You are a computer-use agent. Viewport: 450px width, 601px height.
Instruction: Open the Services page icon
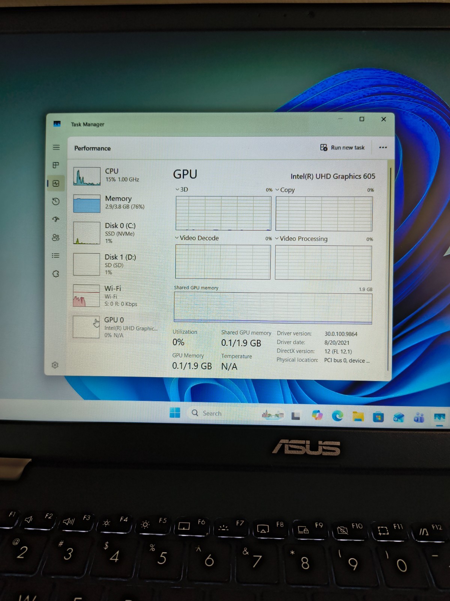[x=56, y=274]
